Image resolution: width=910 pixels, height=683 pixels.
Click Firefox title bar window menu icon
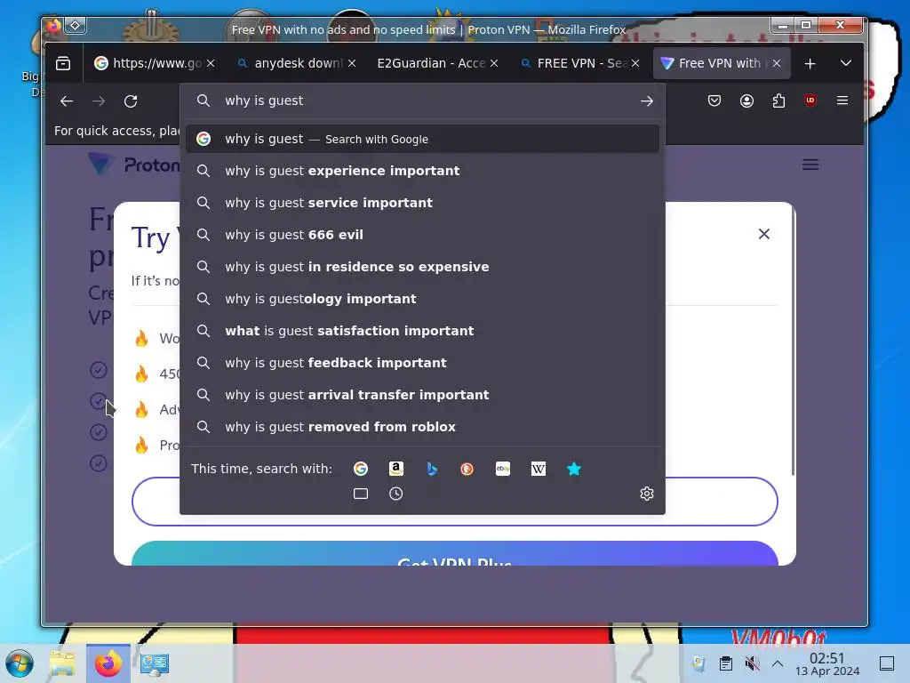pos(54,26)
